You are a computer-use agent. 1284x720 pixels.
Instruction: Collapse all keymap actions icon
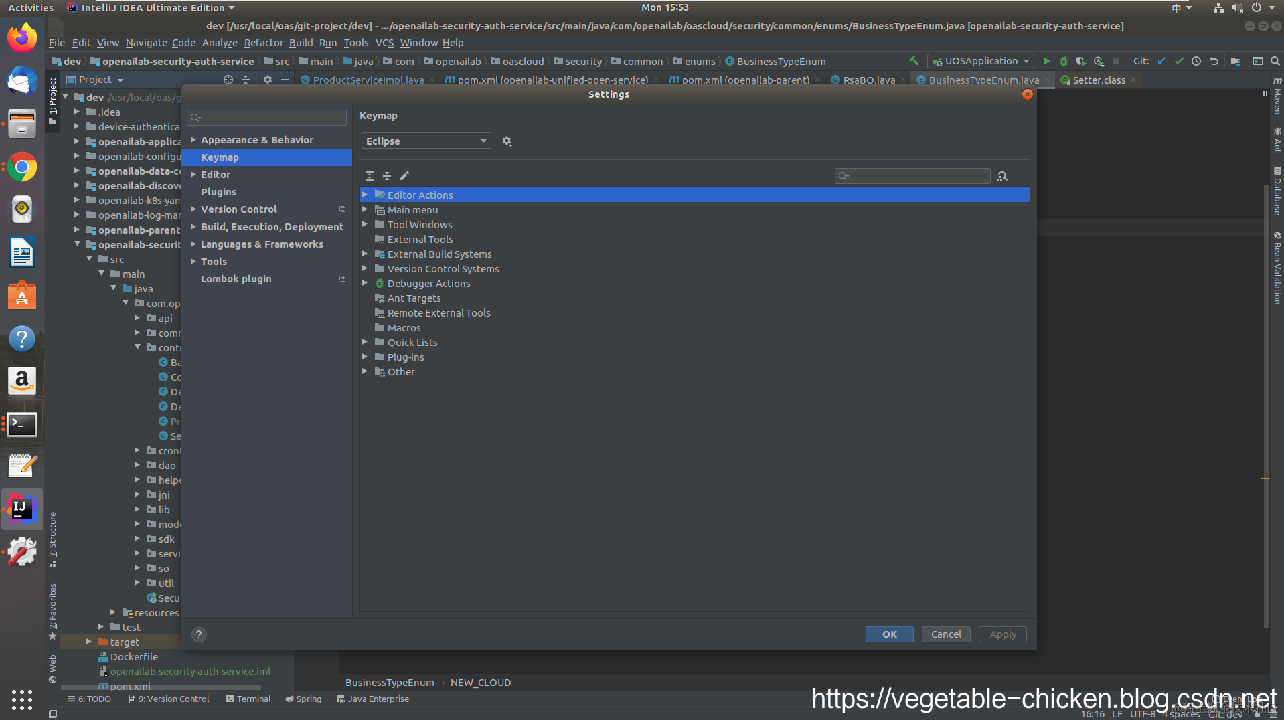tap(387, 176)
